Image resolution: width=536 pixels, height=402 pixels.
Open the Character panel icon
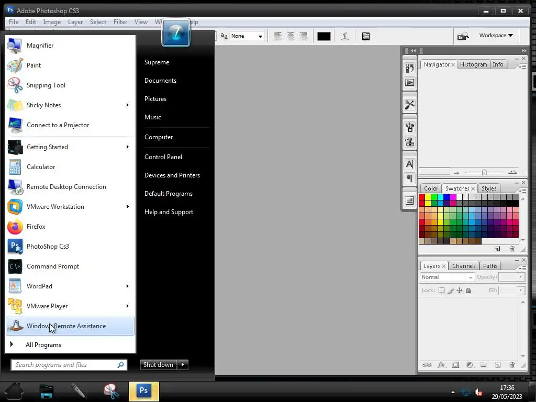409,164
